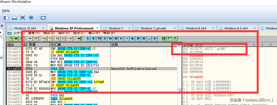277x105 pixels.
Task: Open Windows list with the W button
Action: click(x=110, y=38)
